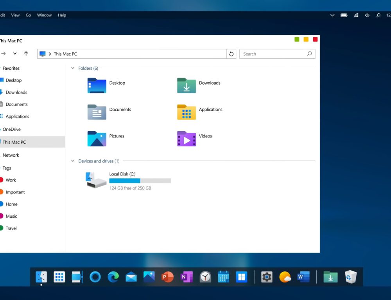Image resolution: width=391 pixels, height=300 pixels.
Task: Open the Mail app from the dock
Action: tap(131, 277)
